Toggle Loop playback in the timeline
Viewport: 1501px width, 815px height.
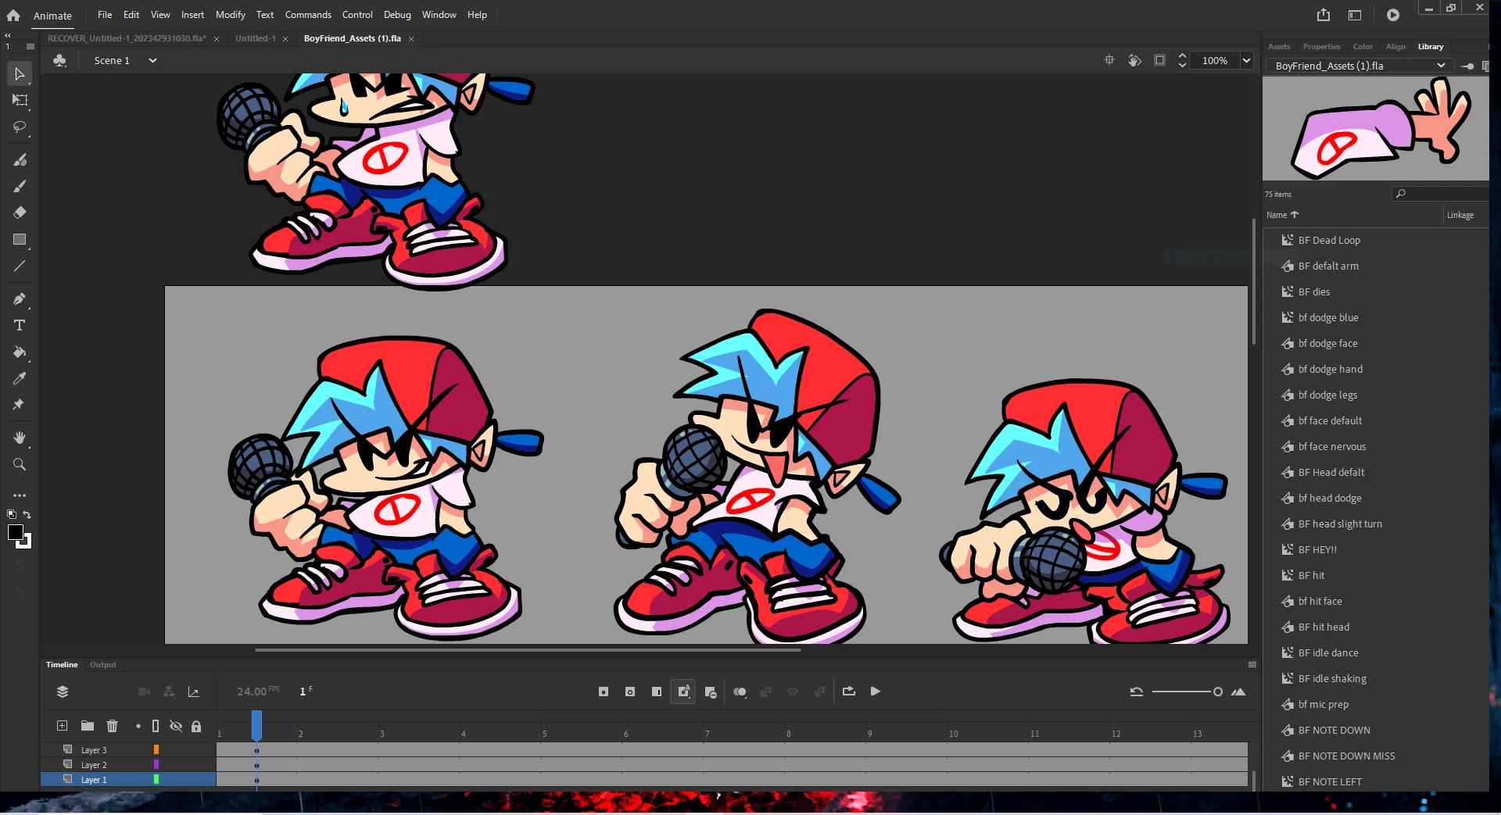tap(849, 692)
